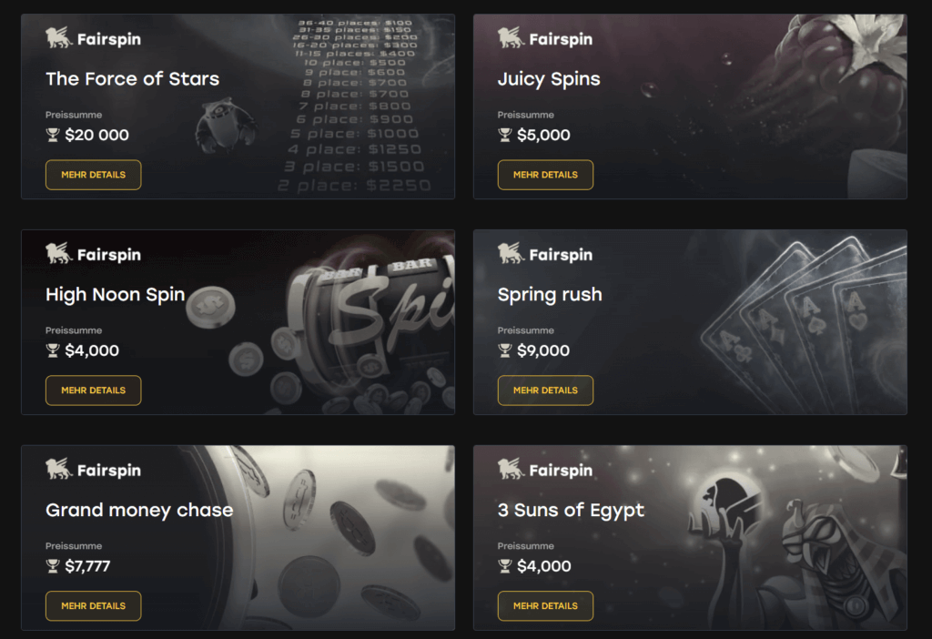
Task: Click trophy icon next to $20 000 prize
Action: click(53, 135)
